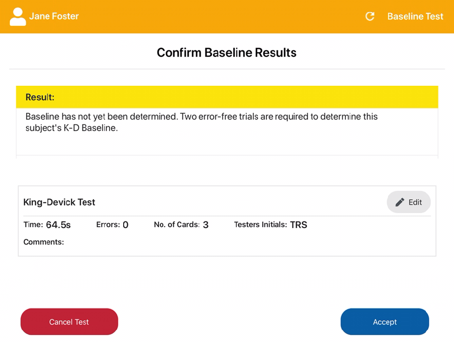This screenshot has height=342, width=454.
Task: Tap the refresh icon in the header
Action: pyautogui.click(x=370, y=16)
